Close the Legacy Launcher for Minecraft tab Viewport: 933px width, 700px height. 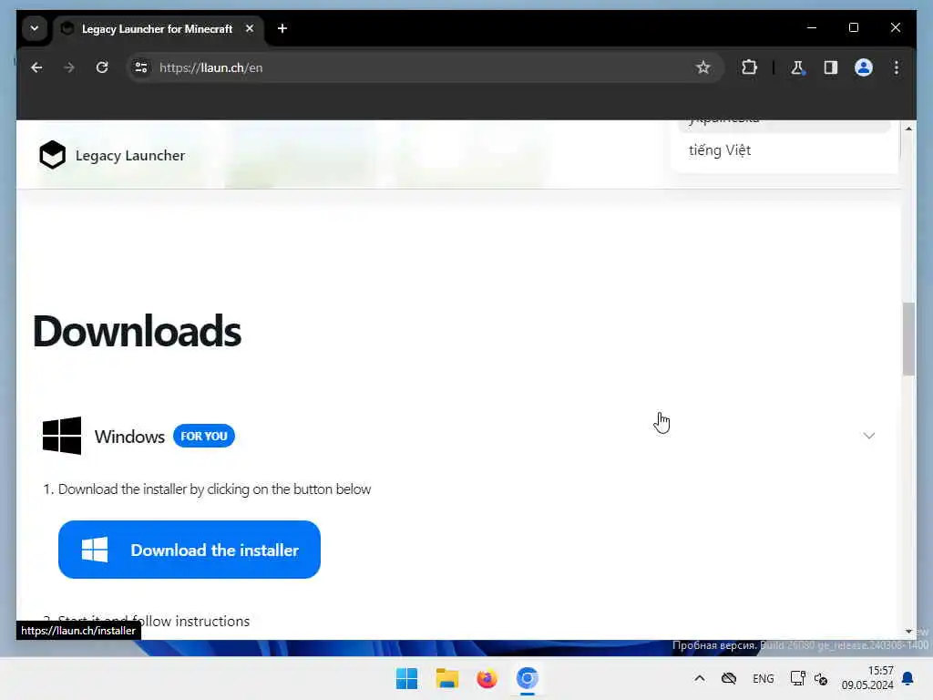250,28
